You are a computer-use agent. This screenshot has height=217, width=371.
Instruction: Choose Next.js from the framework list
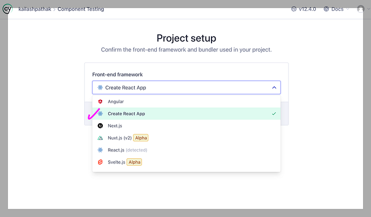coord(115,125)
